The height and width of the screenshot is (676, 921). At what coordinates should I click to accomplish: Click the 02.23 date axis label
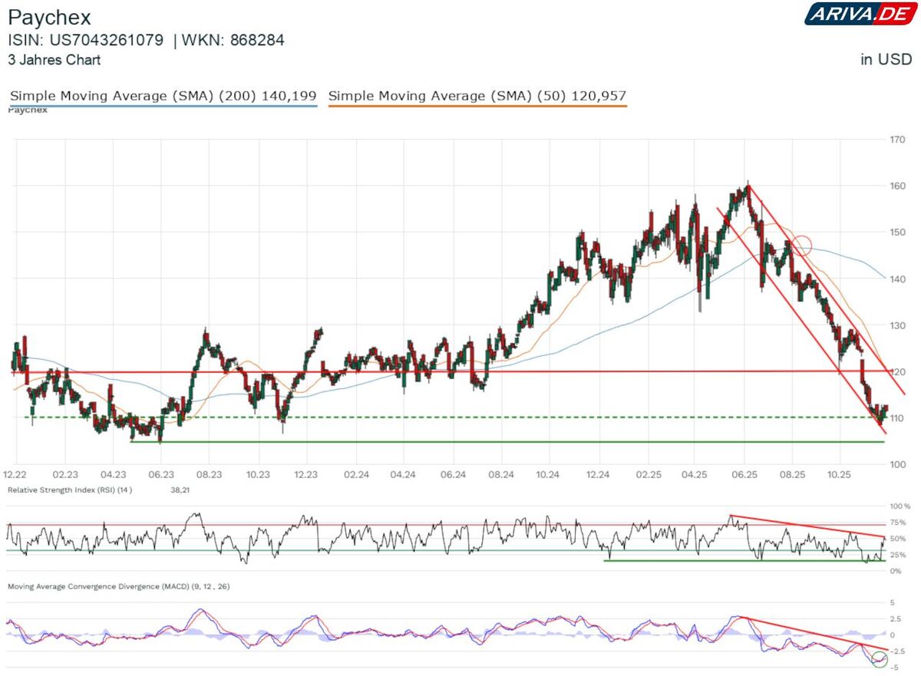pyautogui.click(x=65, y=476)
